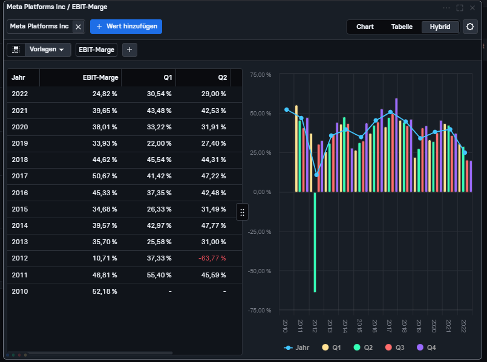Viewport: 487px width, 362px height.
Task: Click the 43,48 % Q1 value
Action: (x=159, y=111)
